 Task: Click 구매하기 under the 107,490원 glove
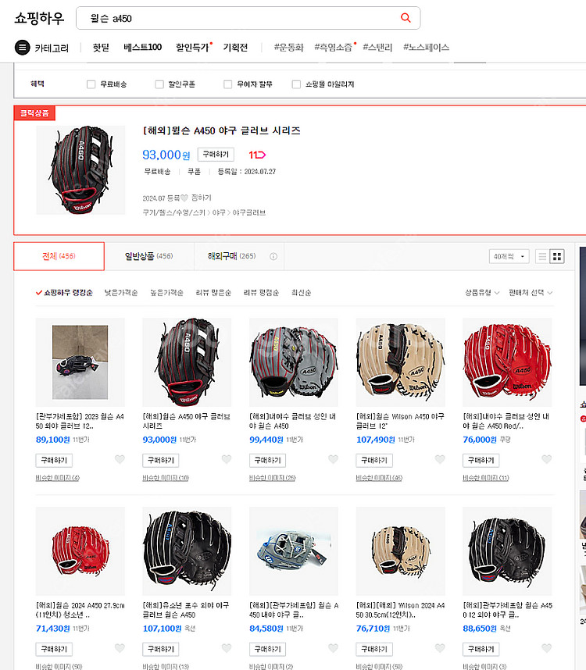(374, 460)
